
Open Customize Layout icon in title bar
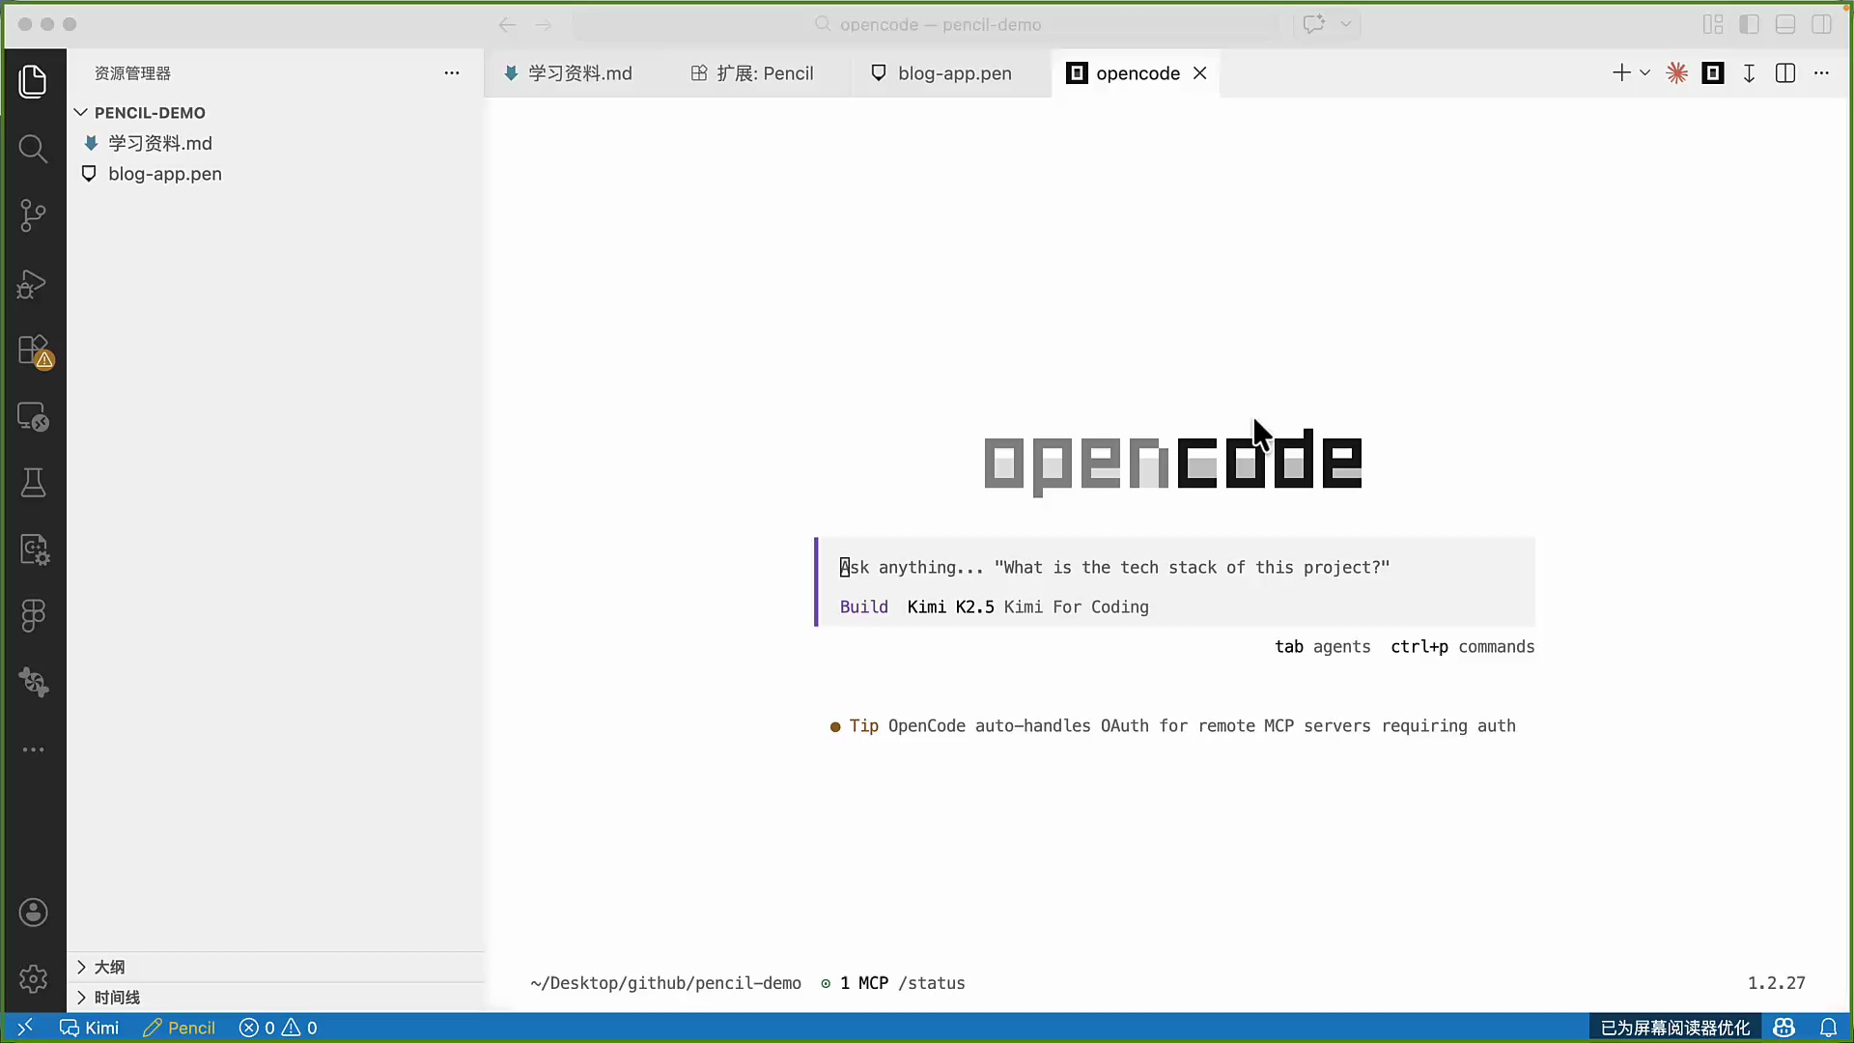(1713, 24)
